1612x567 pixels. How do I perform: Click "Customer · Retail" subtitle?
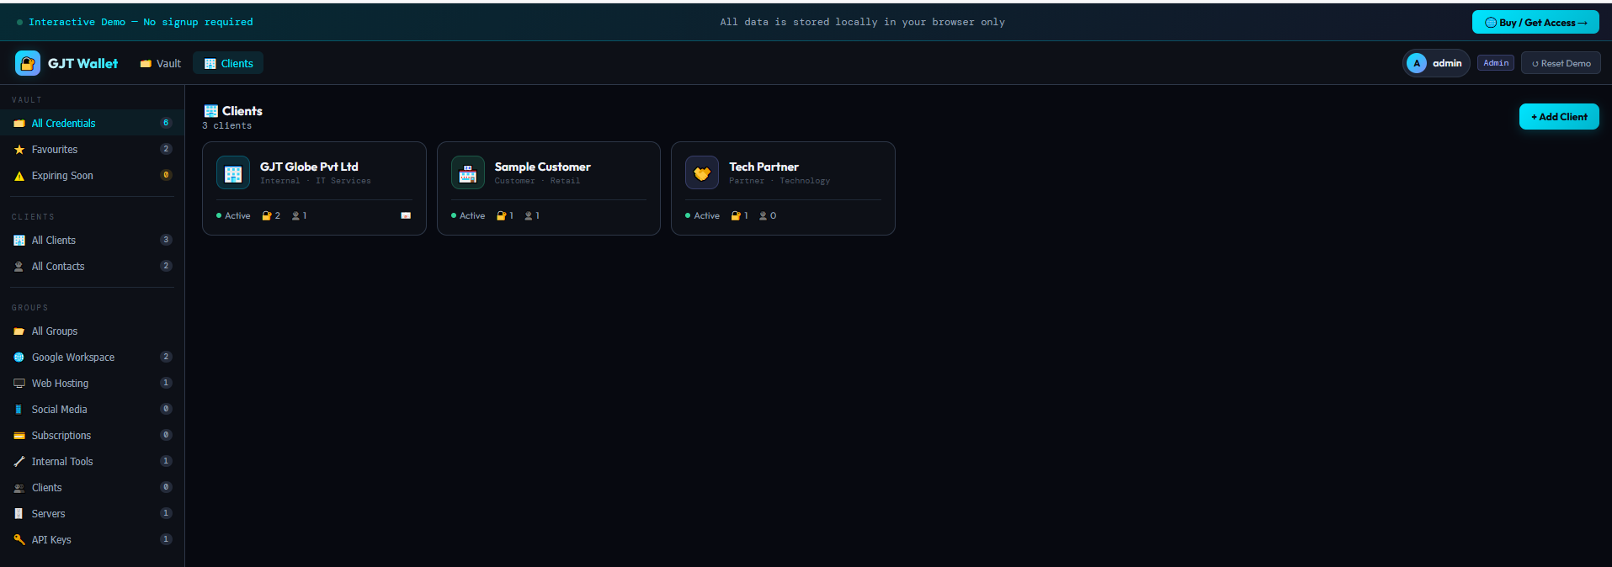537,181
